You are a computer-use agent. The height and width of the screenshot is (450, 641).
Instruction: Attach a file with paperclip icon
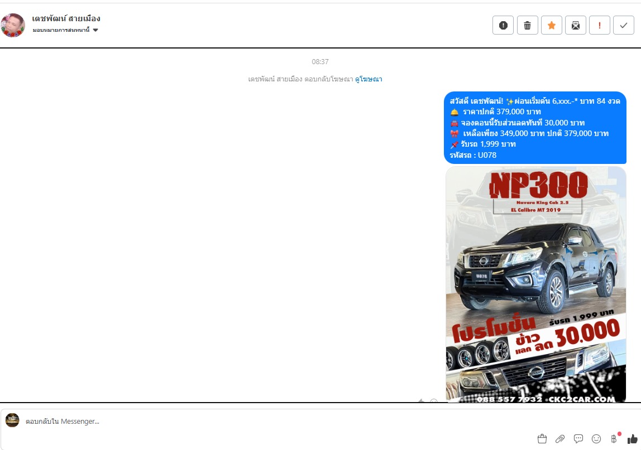pyautogui.click(x=560, y=439)
